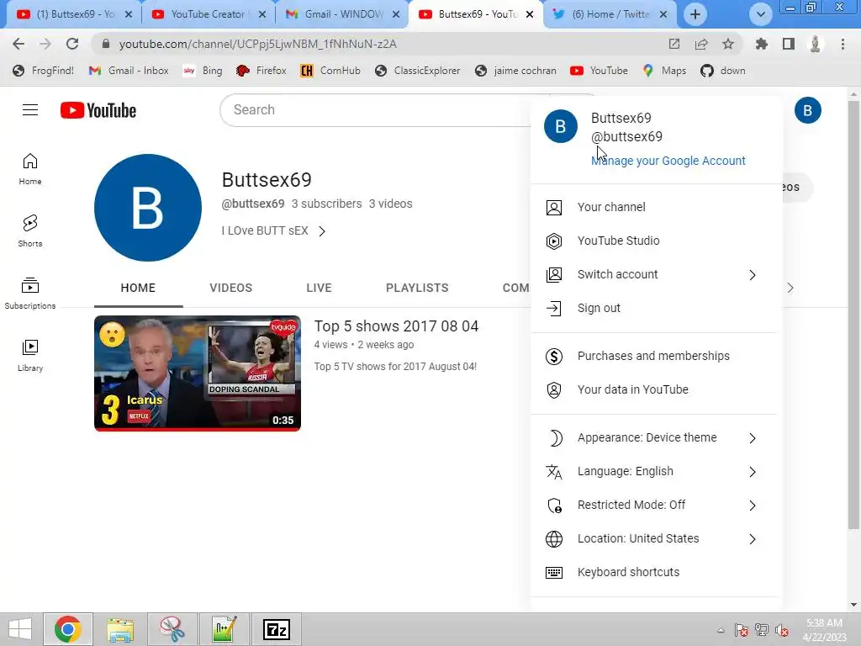Launch 7-Zip from the taskbar

click(276, 629)
